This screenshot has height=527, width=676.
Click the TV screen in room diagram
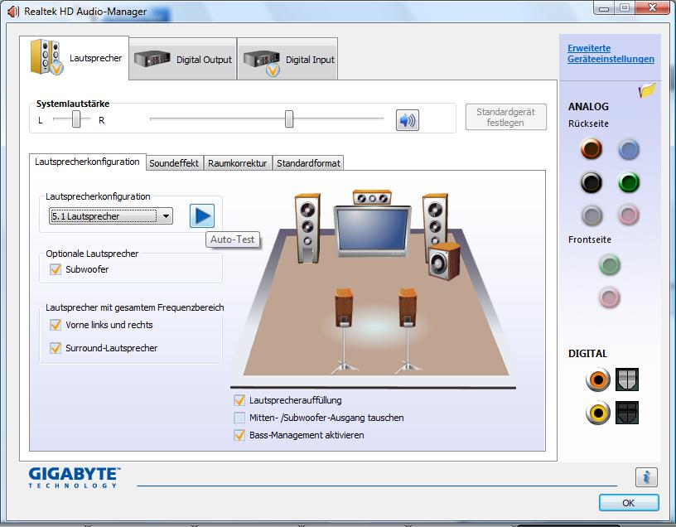tap(373, 231)
